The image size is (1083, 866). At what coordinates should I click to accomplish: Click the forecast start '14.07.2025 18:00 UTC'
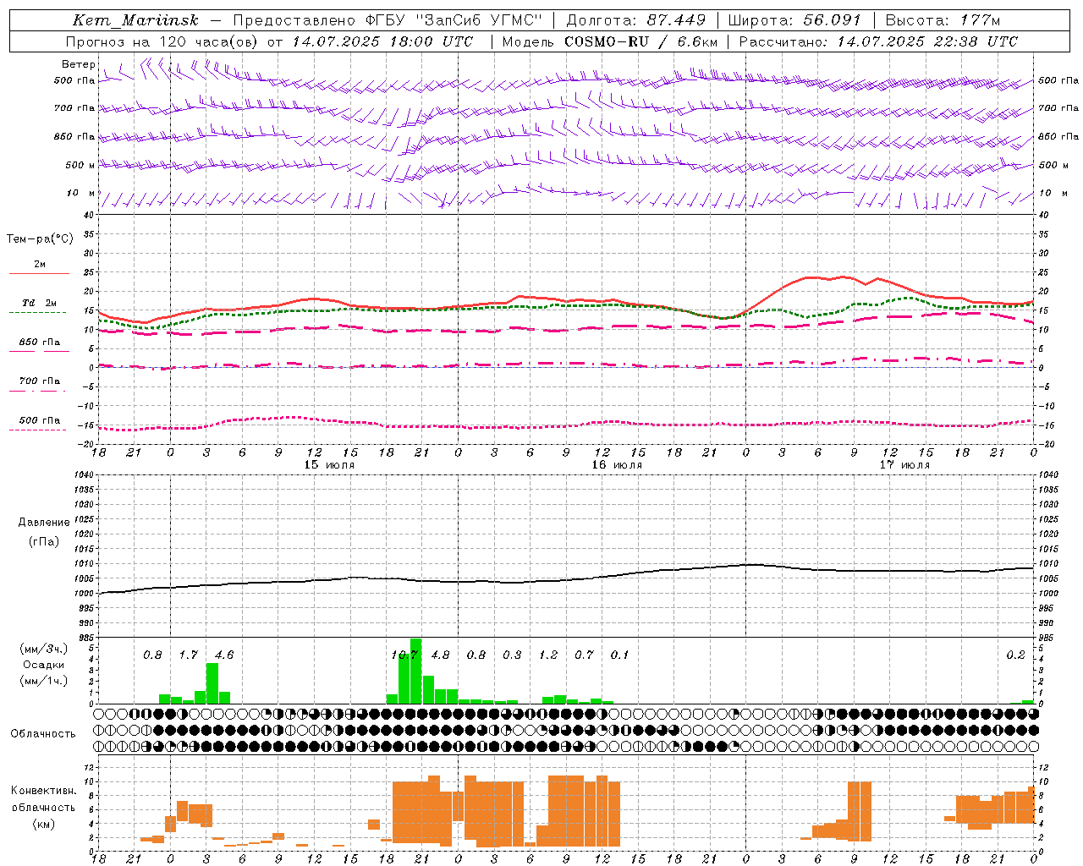tap(382, 41)
